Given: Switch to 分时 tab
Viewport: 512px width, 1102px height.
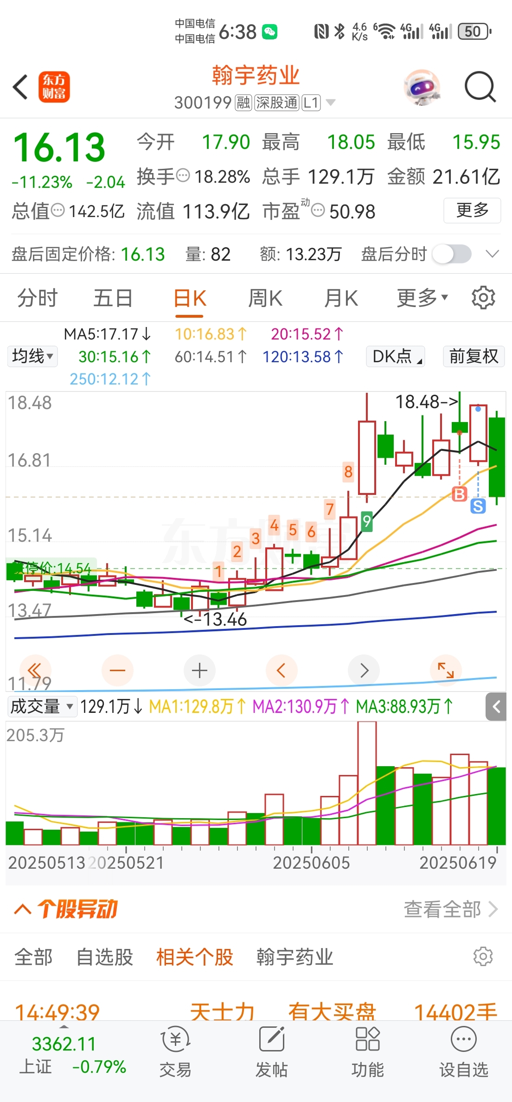Looking at the screenshot, I should [x=37, y=298].
